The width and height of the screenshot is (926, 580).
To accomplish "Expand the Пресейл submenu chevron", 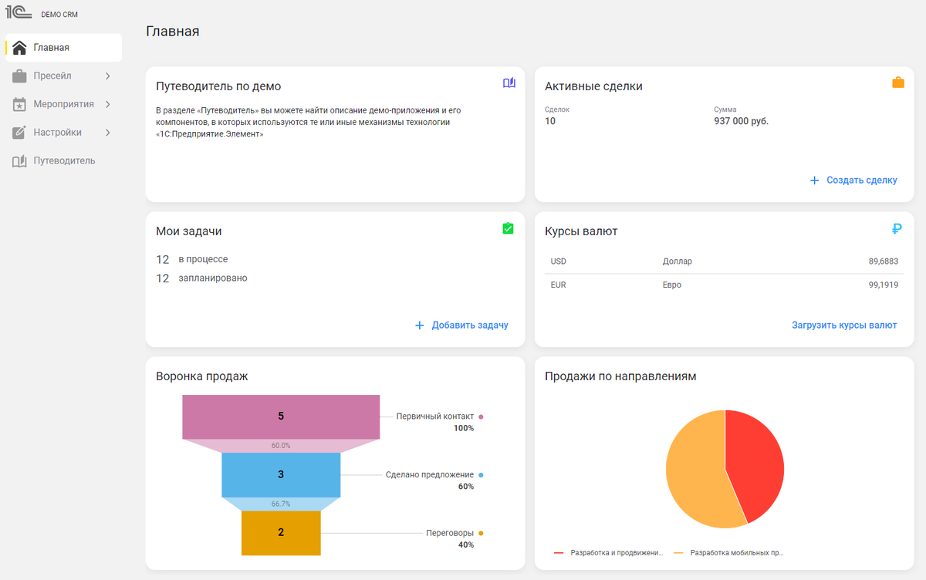I will coord(107,76).
